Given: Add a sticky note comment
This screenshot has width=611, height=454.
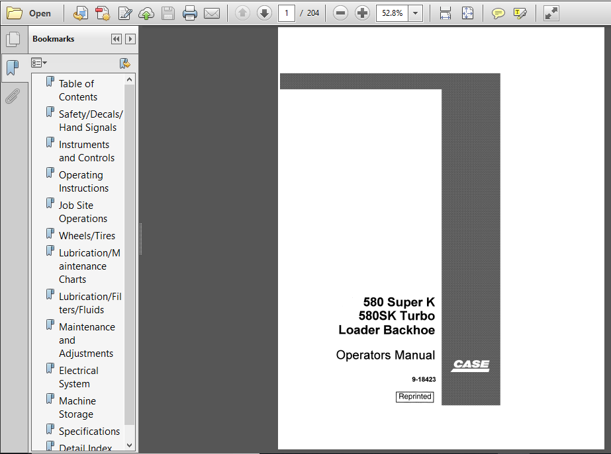Looking at the screenshot, I should [498, 13].
